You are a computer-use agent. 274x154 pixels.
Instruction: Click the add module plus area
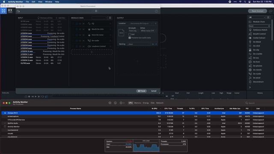(92, 52)
